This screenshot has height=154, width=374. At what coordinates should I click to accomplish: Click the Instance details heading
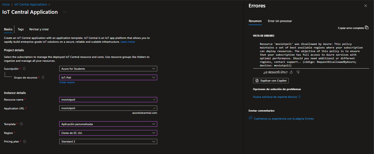(15, 93)
